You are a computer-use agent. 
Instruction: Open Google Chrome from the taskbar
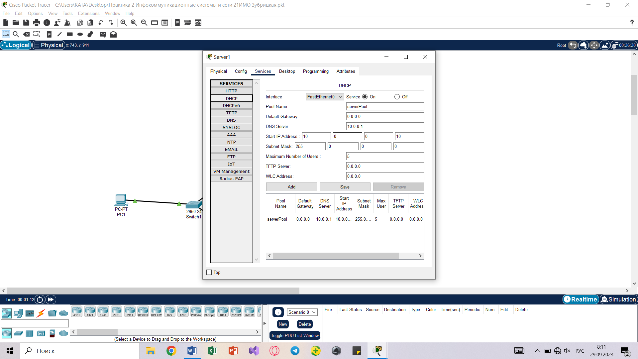pyautogui.click(x=171, y=351)
